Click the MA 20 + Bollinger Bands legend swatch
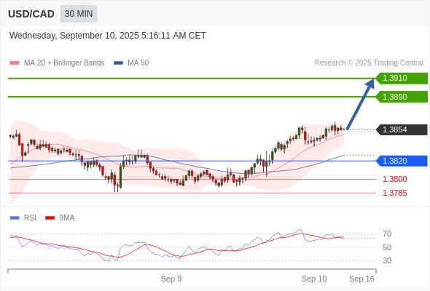 click(x=15, y=63)
